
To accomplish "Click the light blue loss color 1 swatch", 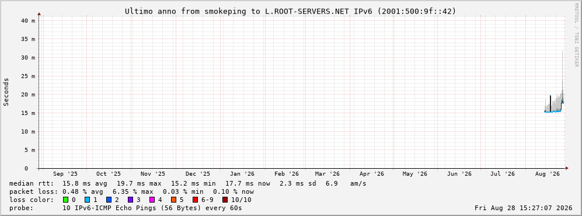I will pyautogui.click(x=87, y=200).
